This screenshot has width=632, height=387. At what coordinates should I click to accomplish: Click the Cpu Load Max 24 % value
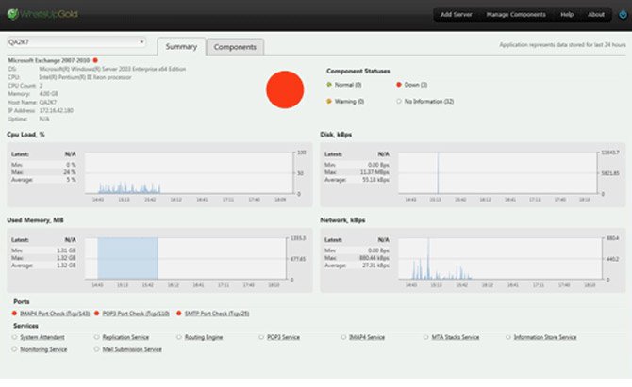[x=70, y=172]
